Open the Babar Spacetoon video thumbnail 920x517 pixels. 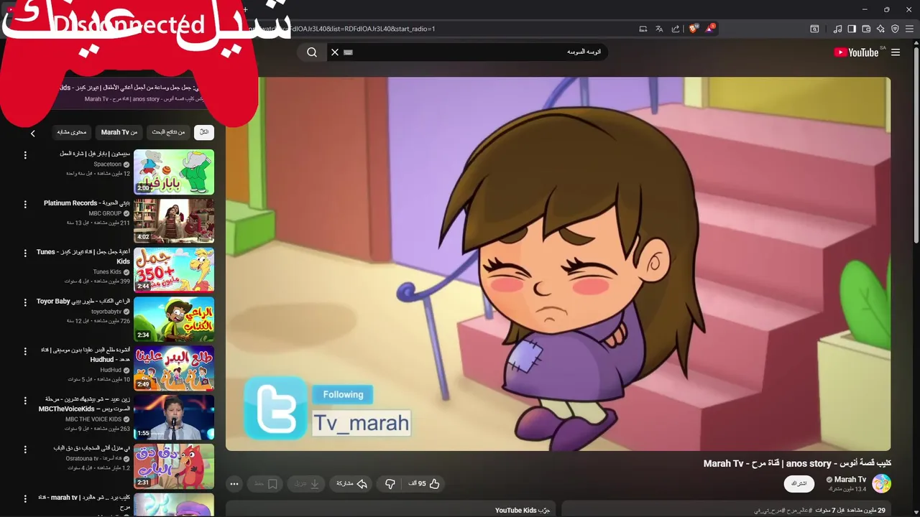click(x=174, y=172)
